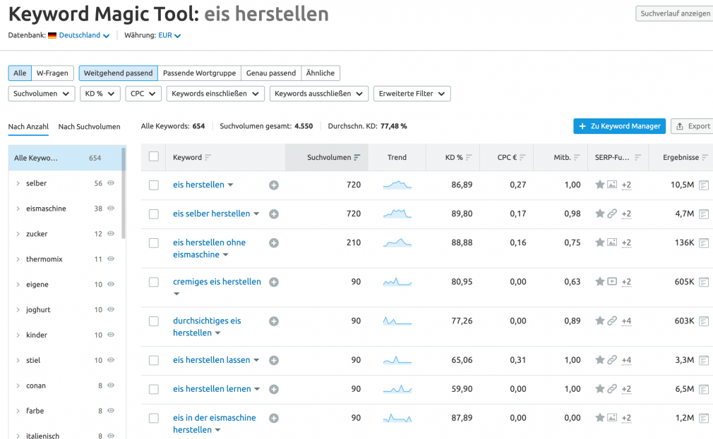Image resolution: width=713 pixels, height=439 pixels.
Task: Open 'durchsichtiges eis herstellen' keyword link
Action: [x=207, y=327]
